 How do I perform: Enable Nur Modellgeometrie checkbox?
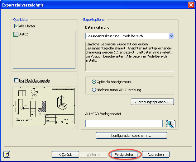(x=17, y=81)
